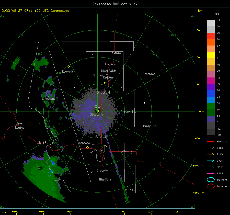Click the Calgary city label
The width and height of the screenshot is (230, 215).
[x=100, y=150]
